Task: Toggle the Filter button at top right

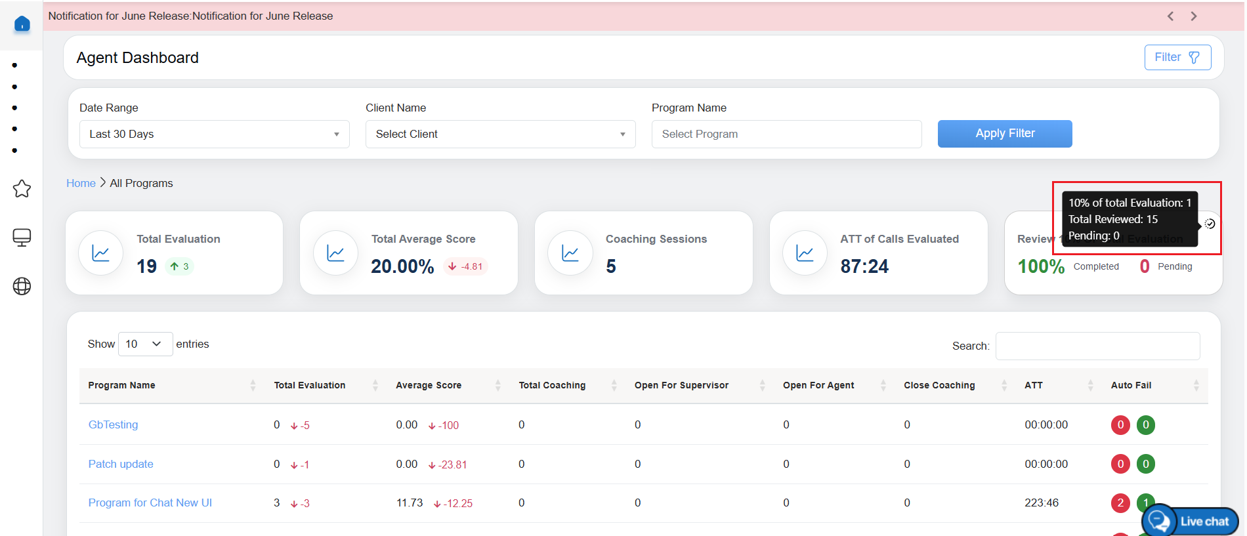Action: 1177,57
